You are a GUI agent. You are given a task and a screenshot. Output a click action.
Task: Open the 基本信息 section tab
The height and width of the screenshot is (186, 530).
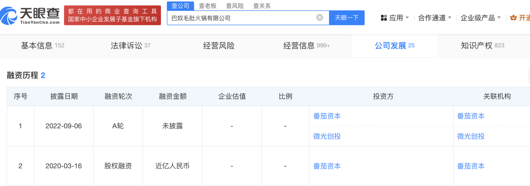point(42,46)
